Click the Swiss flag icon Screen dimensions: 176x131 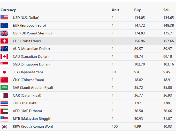coord(4,41)
